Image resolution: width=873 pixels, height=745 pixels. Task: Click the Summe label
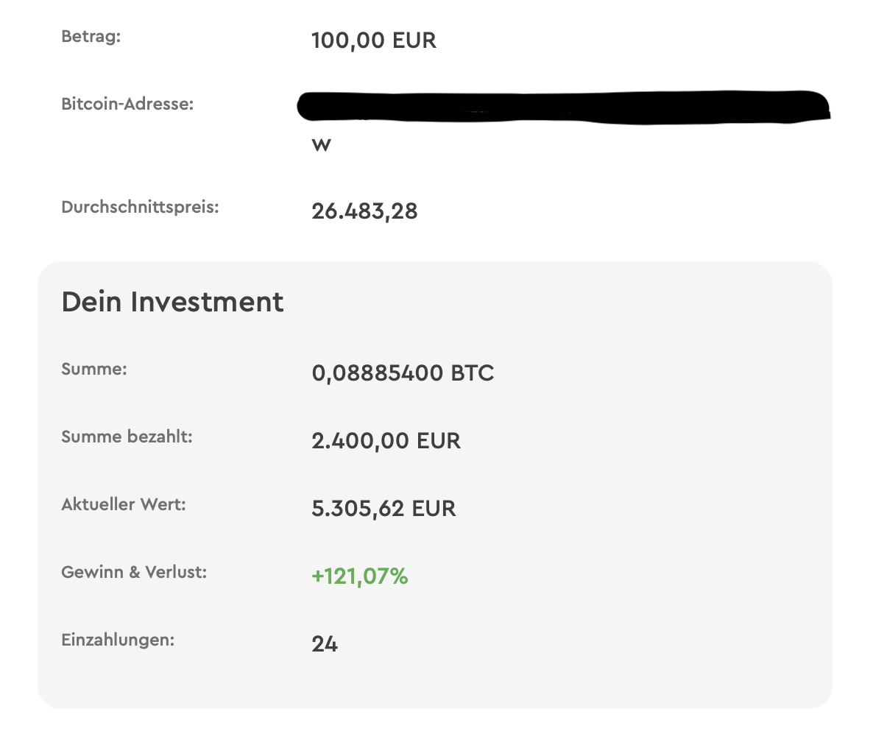[x=94, y=369]
